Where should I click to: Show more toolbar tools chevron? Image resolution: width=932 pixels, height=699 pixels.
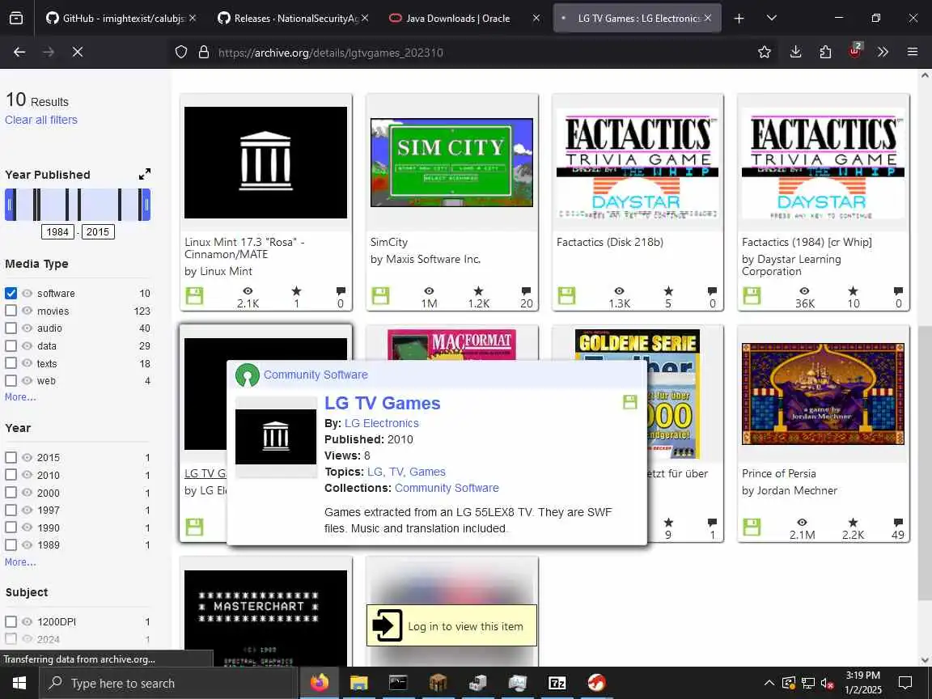click(883, 53)
